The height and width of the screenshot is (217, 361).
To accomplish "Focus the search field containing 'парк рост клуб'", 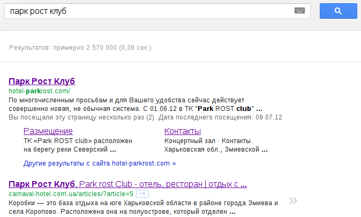I will [x=157, y=11].
